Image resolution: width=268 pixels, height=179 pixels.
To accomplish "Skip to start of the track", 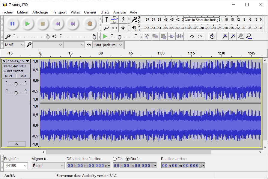I will [x=58, y=24].
